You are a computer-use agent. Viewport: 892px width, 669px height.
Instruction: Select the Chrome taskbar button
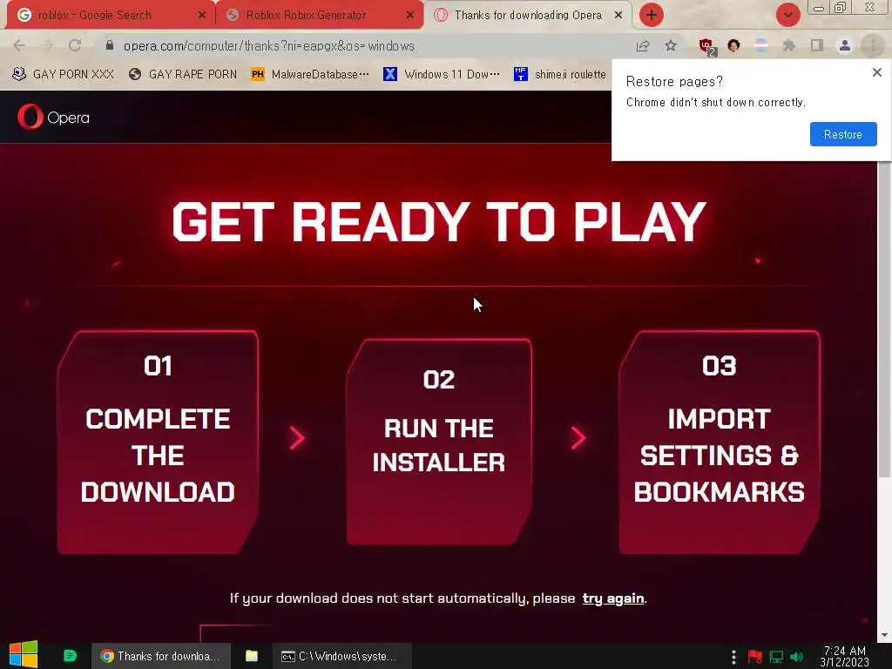tap(161, 656)
